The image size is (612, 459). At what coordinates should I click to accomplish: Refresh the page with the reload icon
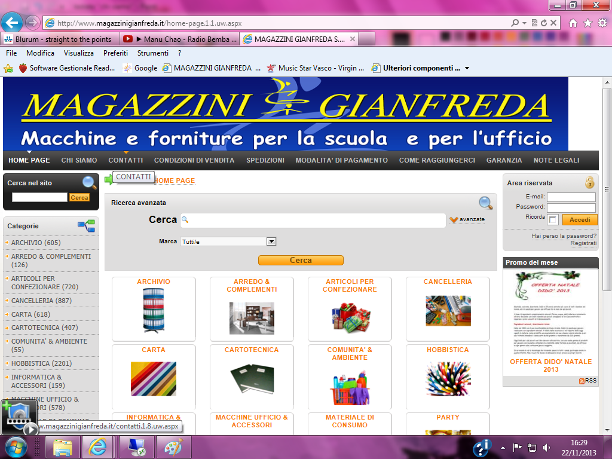pos(544,23)
